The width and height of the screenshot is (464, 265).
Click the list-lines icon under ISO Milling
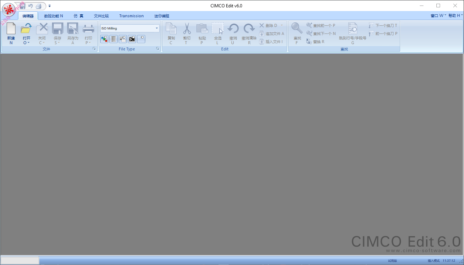pos(114,39)
